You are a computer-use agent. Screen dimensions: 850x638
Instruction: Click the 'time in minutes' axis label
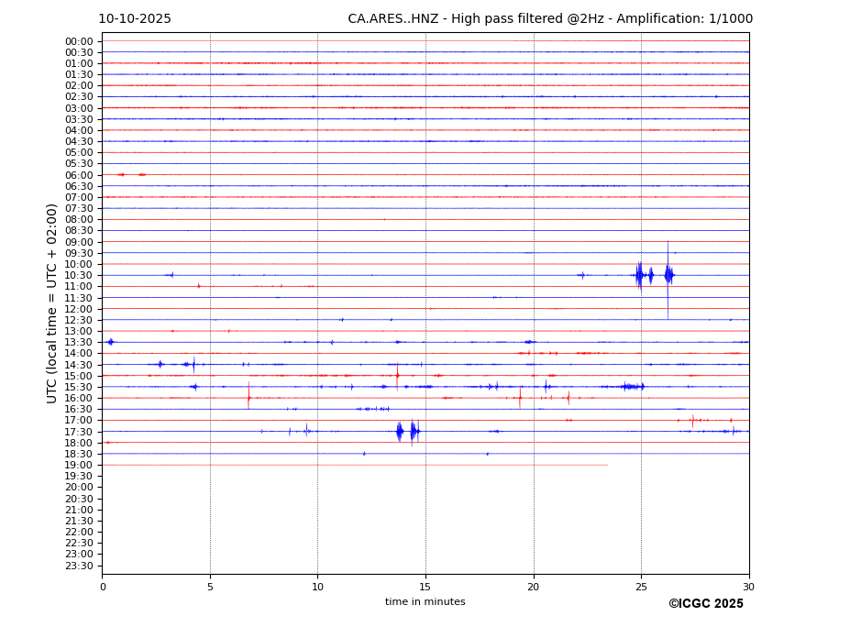(x=425, y=602)
